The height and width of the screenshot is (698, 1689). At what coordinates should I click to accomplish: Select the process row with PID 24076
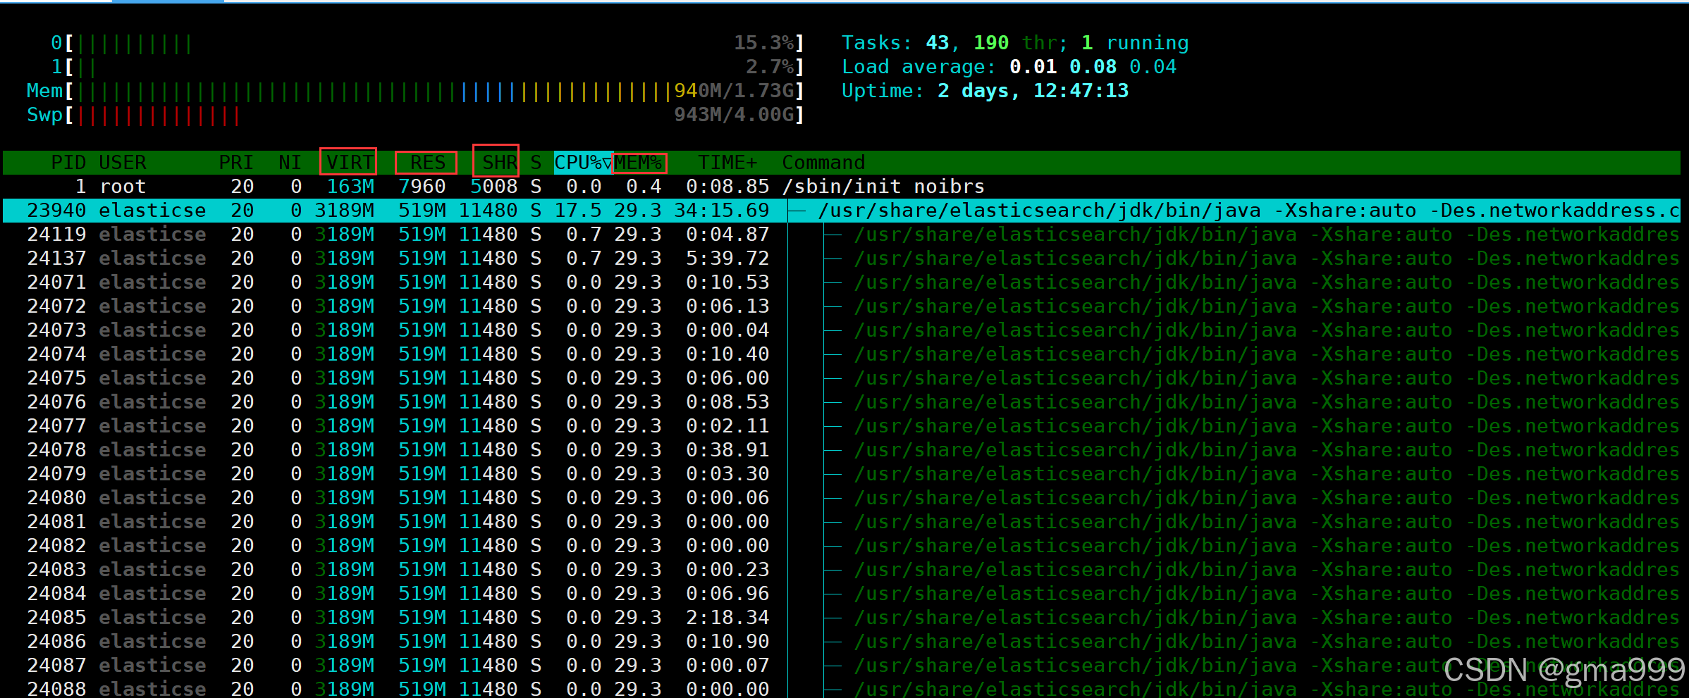point(842,402)
